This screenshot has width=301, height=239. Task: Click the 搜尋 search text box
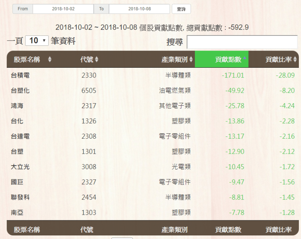tap(242, 42)
